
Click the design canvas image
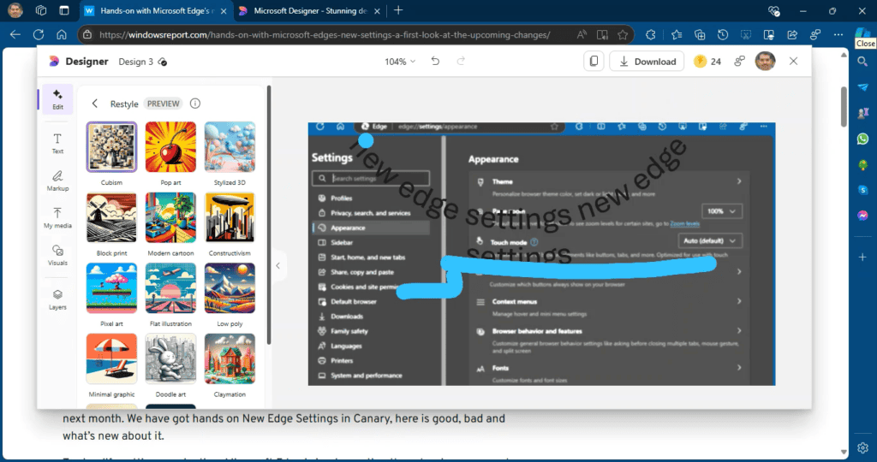(x=541, y=254)
